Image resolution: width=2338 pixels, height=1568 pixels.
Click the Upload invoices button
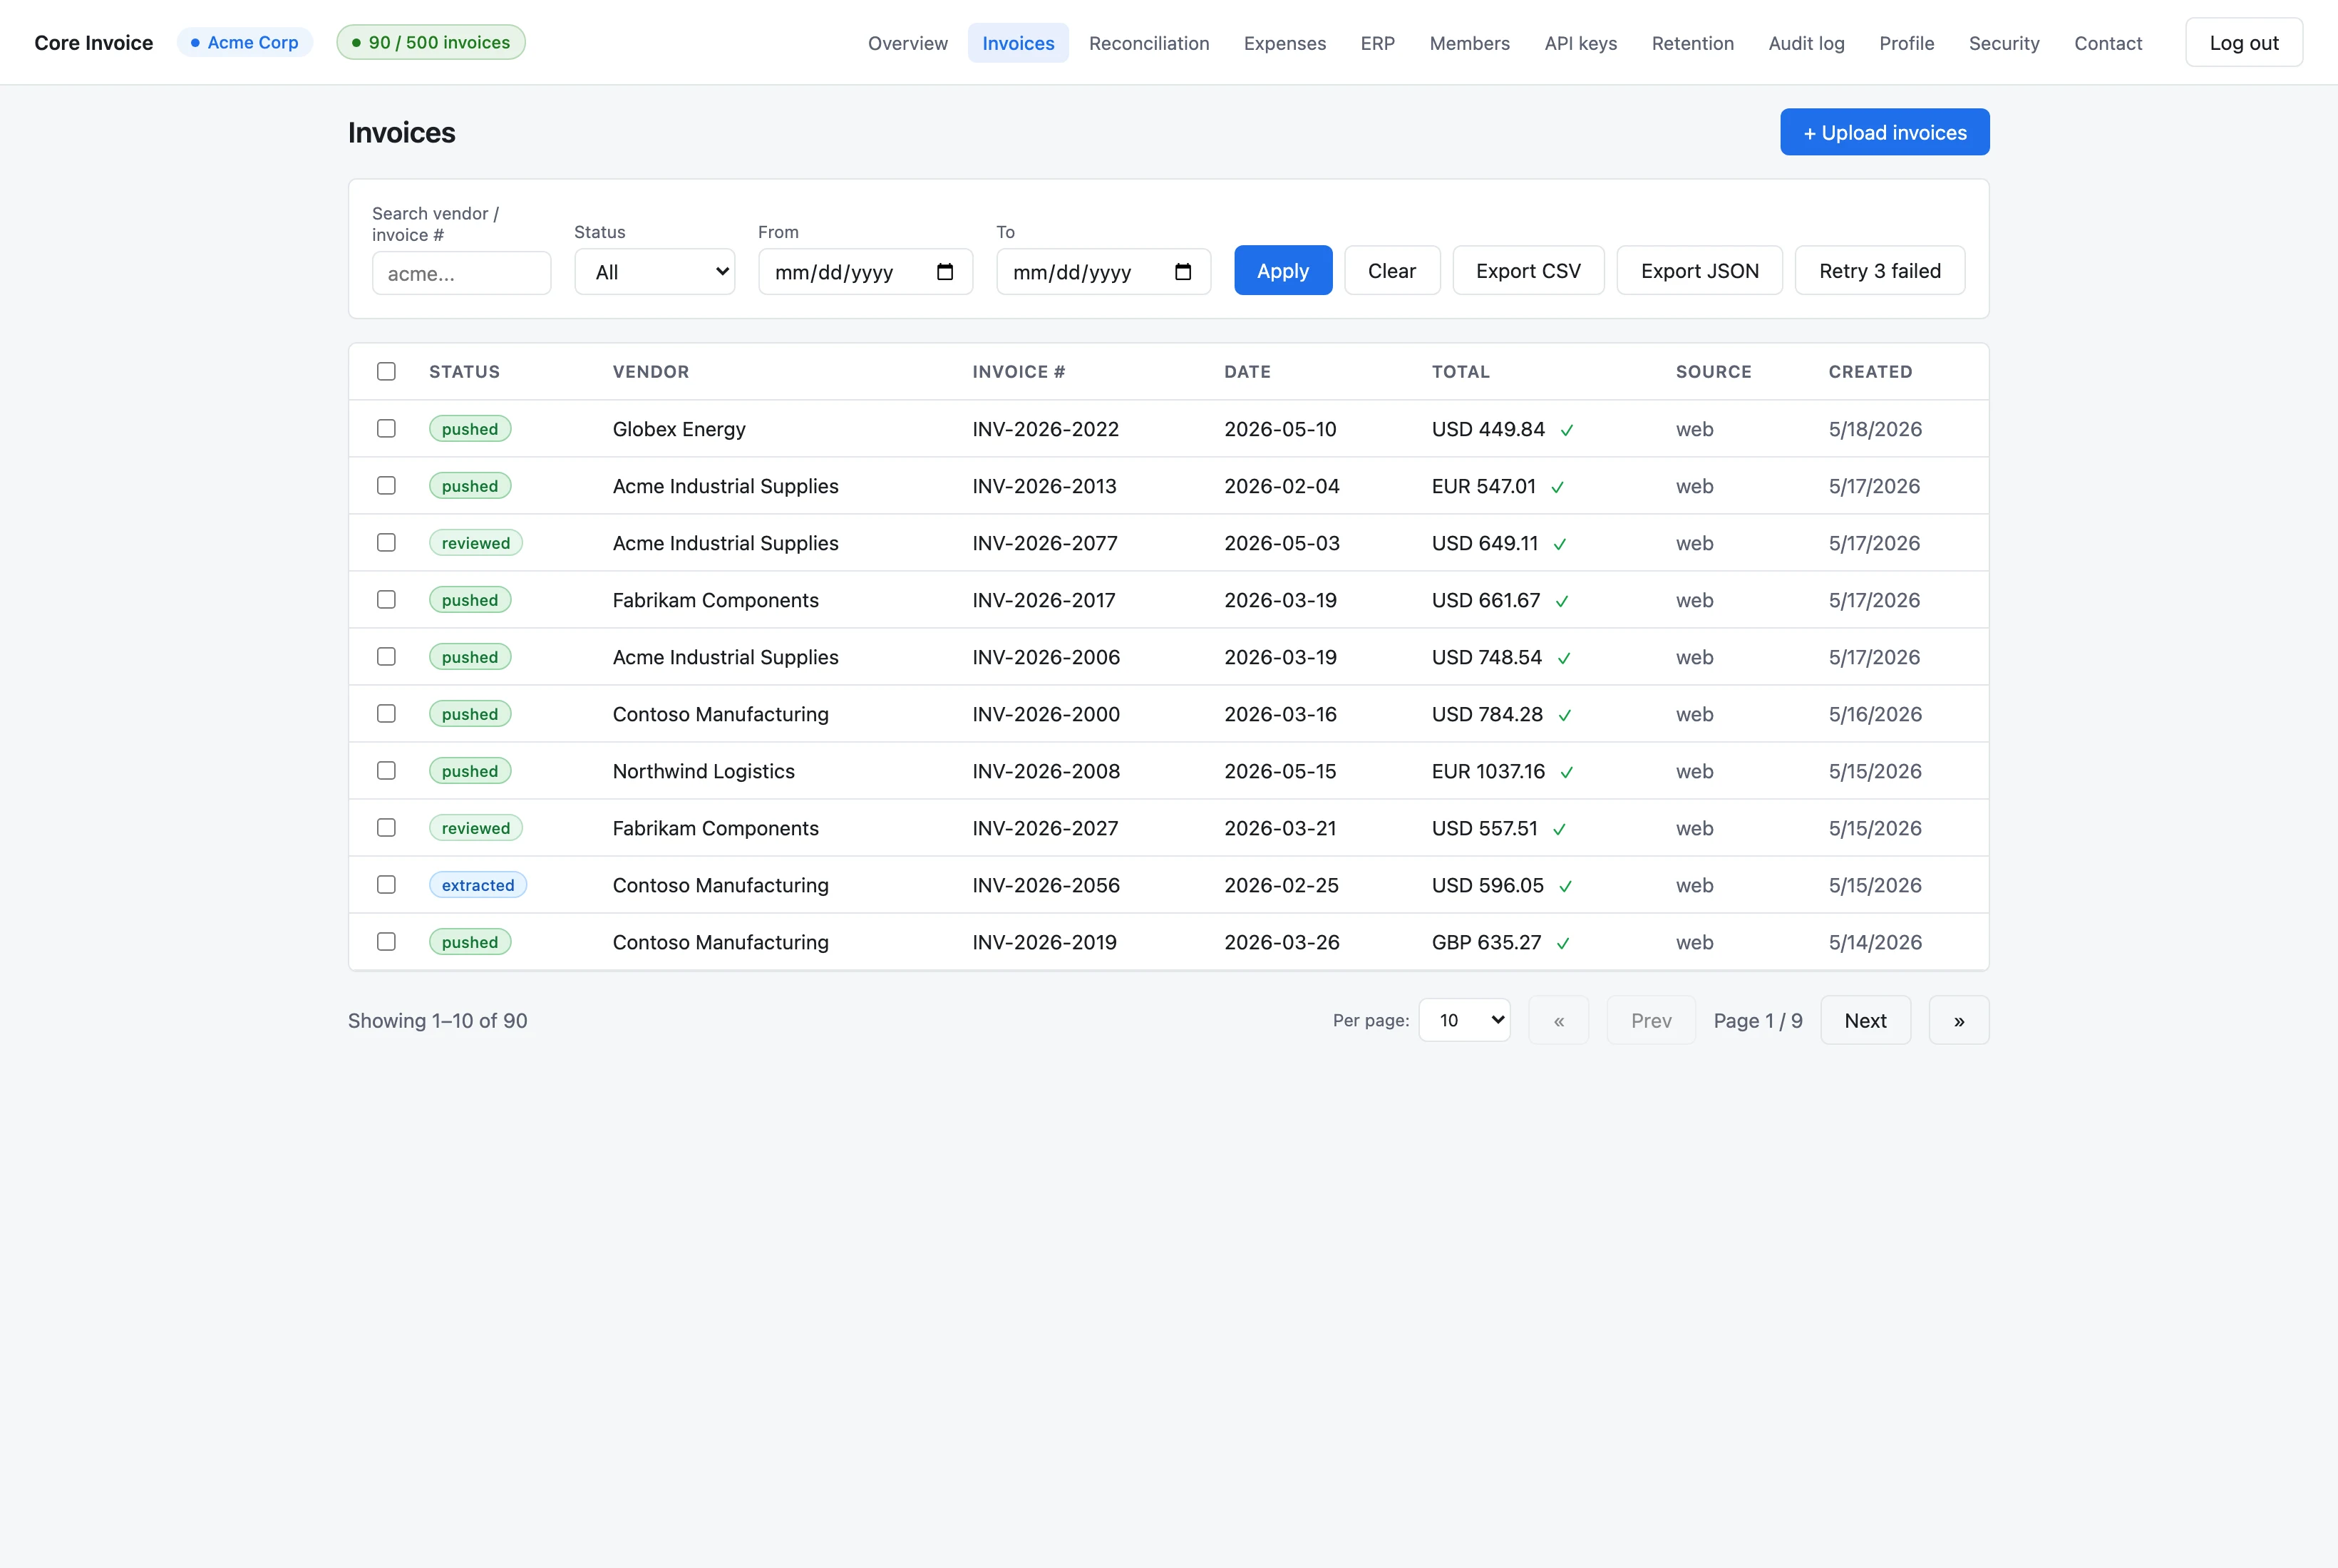tap(1884, 132)
